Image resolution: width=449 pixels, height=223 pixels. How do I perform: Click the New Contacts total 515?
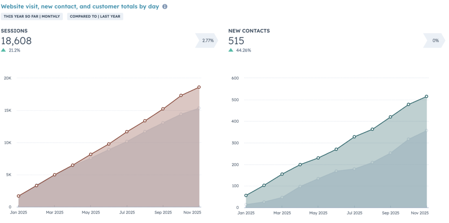(237, 41)
